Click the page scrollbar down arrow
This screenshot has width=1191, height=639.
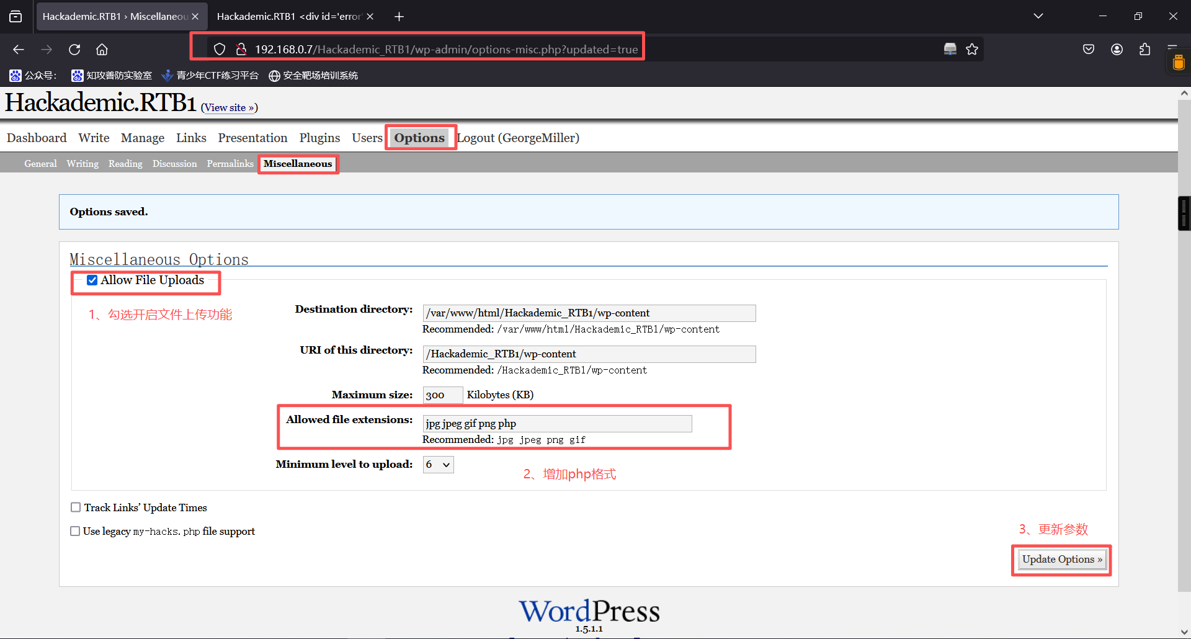[x=1185, y=632]
